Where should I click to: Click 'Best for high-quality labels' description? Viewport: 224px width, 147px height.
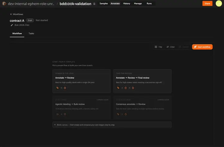click(75, 82)
